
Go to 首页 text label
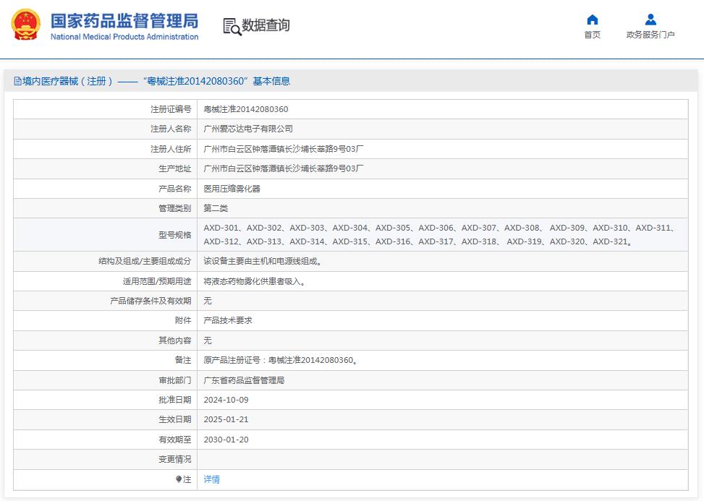[x=592, y=35]
